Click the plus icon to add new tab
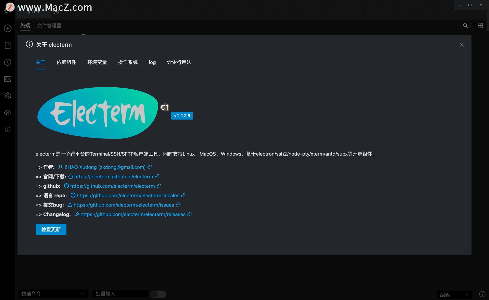Viewport: 489px width, 300px height. tap(57, 12)
